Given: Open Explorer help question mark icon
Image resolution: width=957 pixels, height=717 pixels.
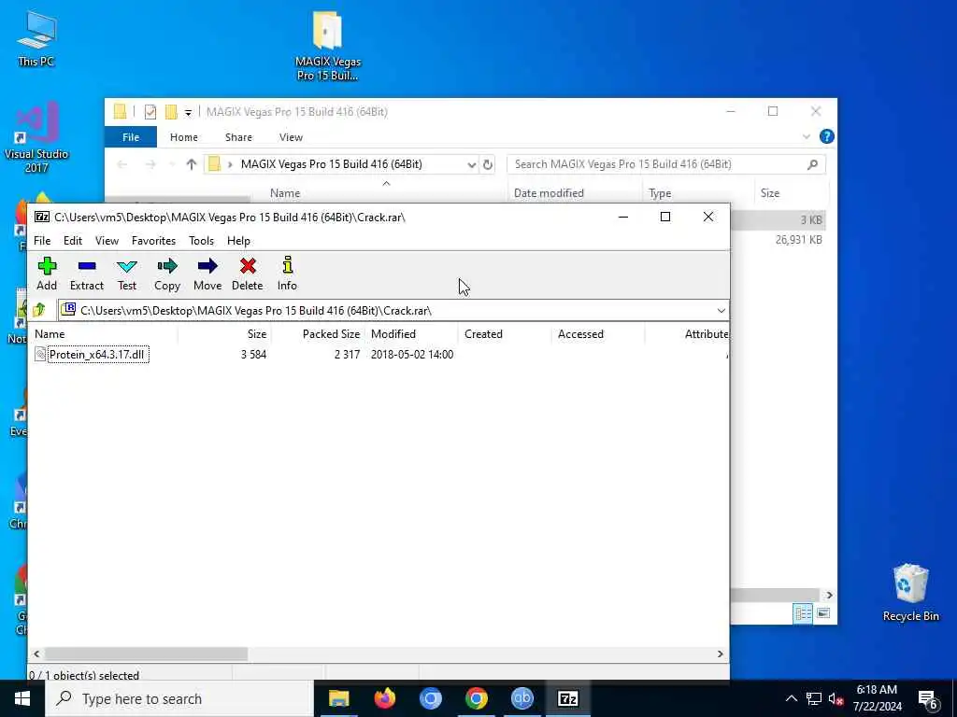Looking at the screenshot, I should 826,136.
